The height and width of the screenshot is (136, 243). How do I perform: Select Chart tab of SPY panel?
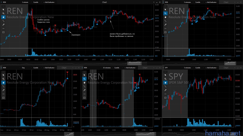click(x=226, y=68)
